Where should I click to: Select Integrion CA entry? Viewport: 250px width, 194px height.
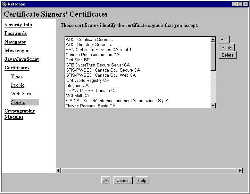(x=138, y=85)
